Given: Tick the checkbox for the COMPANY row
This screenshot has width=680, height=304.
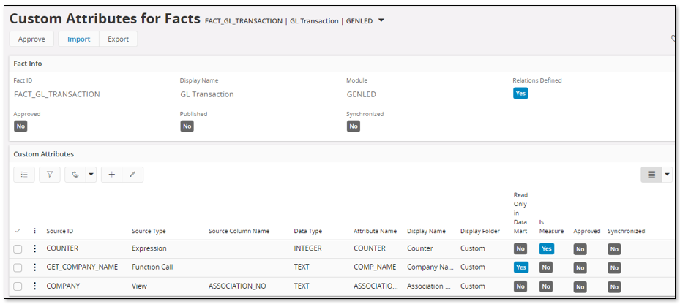Looking at the screenshot, I should 18,286.
